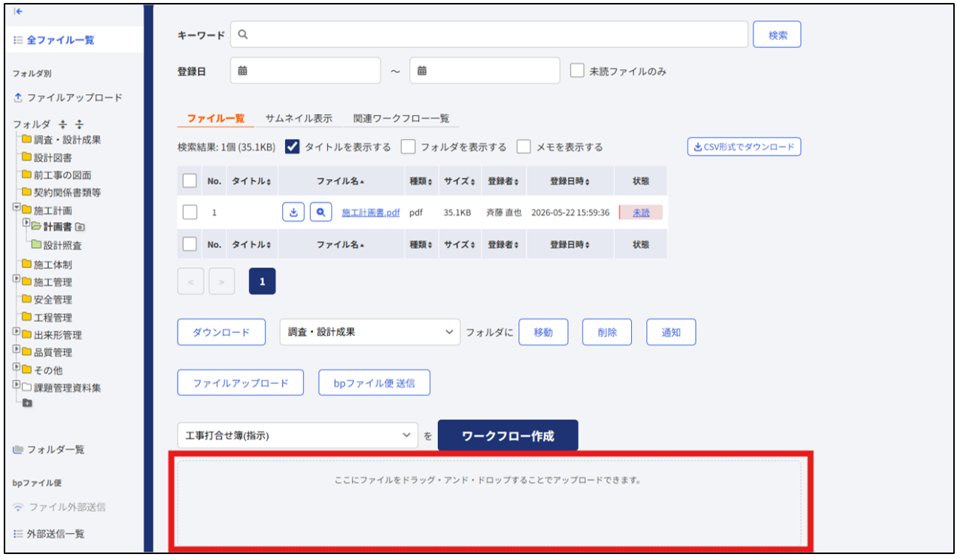Click the 削除 button

coord(607,332)
